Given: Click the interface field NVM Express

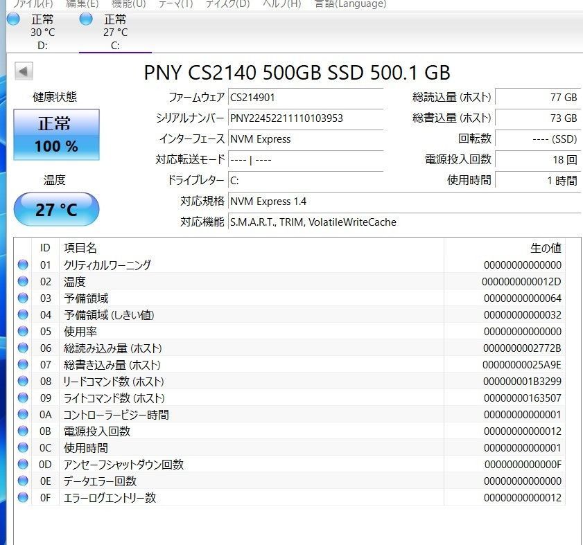Looking at the screenshot, I should coord(306,139).
